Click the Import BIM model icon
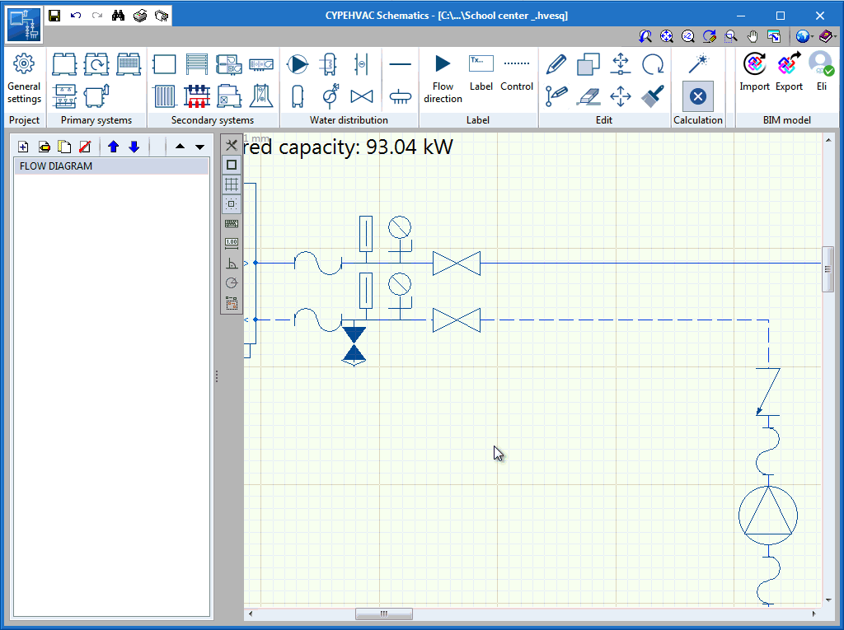This screenshot has height=630, width=844. point(754,72)
